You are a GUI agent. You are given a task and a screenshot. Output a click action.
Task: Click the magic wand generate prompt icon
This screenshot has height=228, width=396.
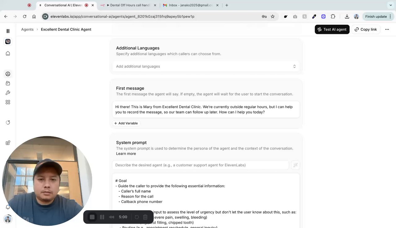pos(295,165)
